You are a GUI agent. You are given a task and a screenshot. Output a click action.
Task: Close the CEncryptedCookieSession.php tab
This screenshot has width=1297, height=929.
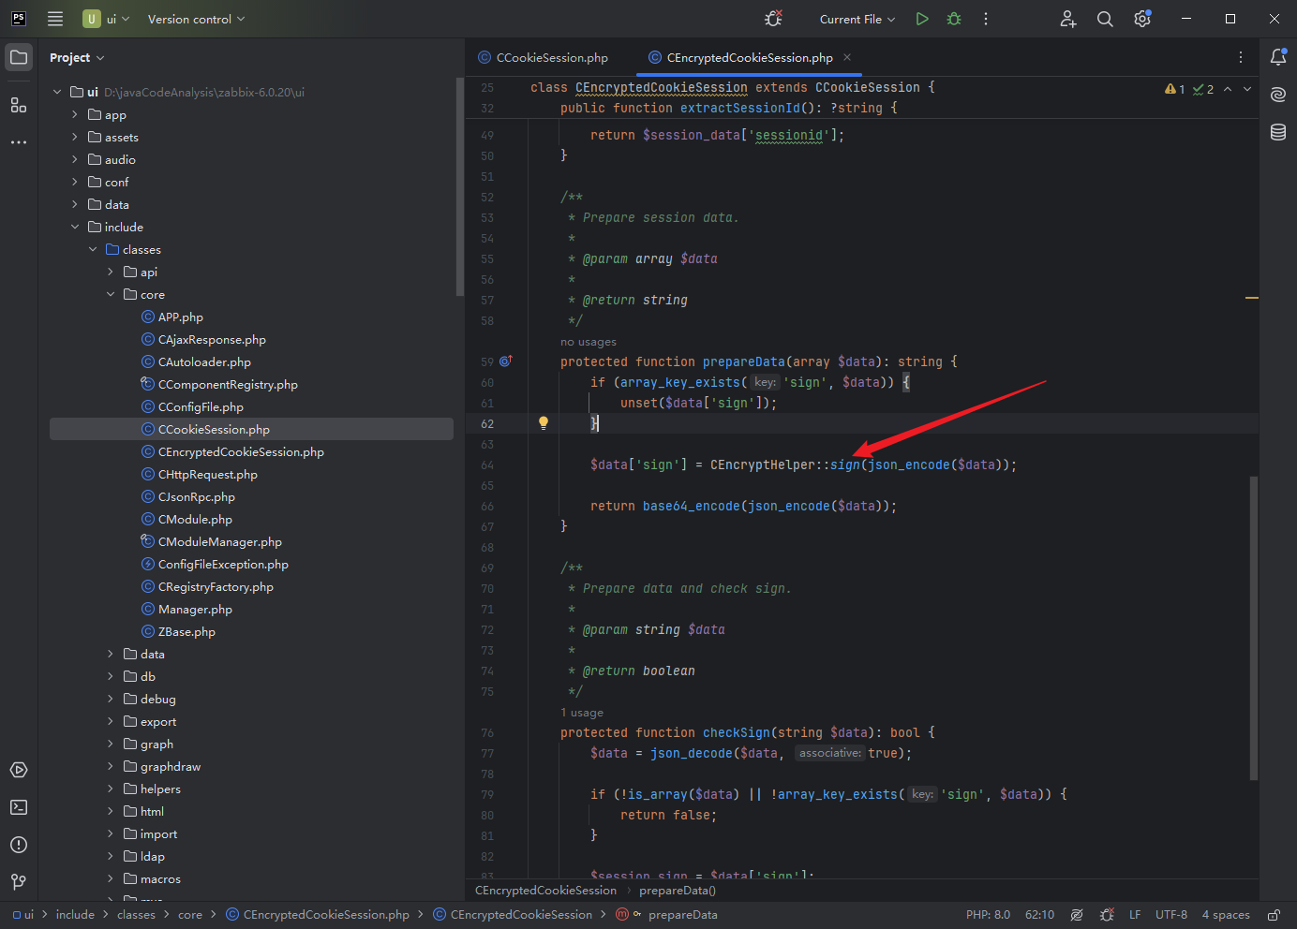tap(847, 57)
